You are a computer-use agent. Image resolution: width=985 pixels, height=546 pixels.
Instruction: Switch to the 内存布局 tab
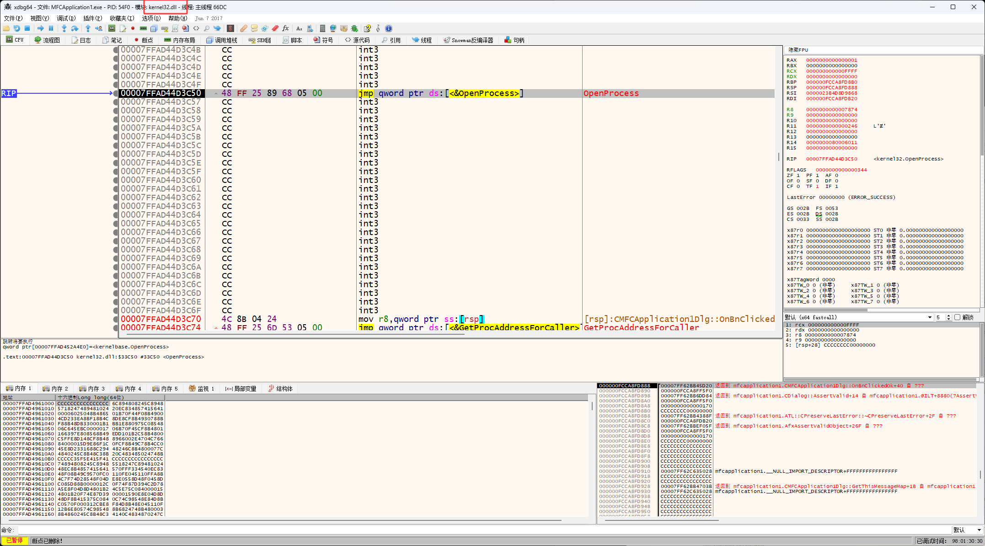click(180, 40)
